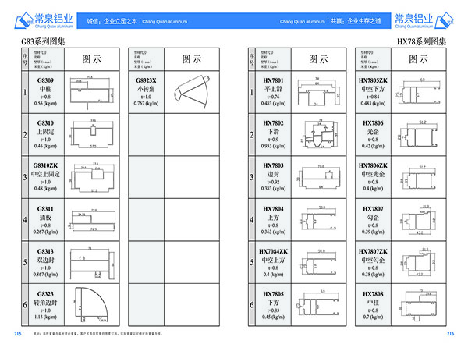
Task: Select the HX7807 profile drawing
Action: [x=418, y=220]
